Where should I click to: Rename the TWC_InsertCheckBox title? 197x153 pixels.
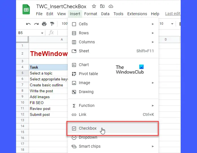(61, 6)
